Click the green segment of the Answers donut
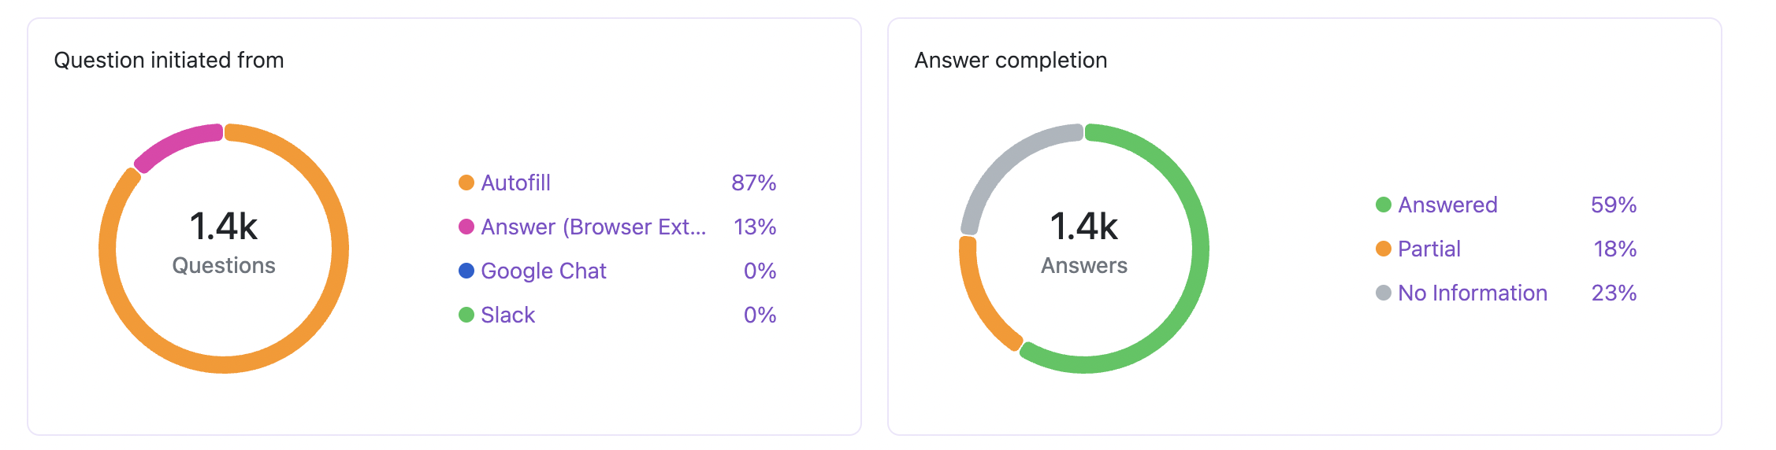Image resolution: width=1776 pixels, height=450 pixels. [x=1200, y=249]
